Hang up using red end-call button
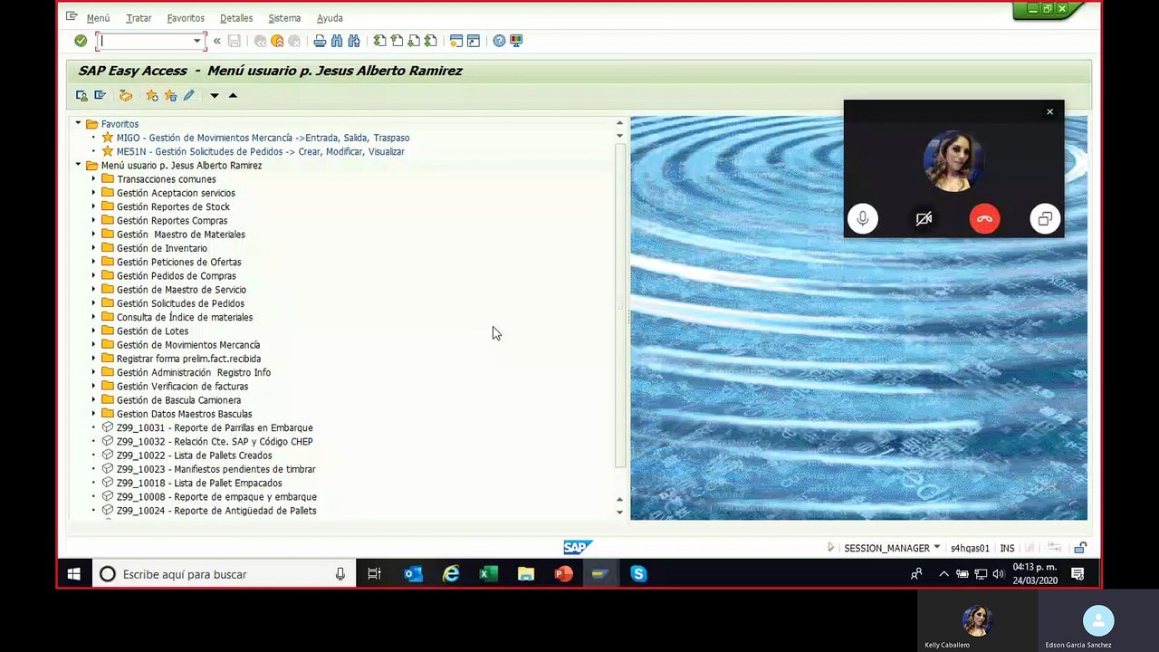1159x652 pixels. tap(984, 219)
